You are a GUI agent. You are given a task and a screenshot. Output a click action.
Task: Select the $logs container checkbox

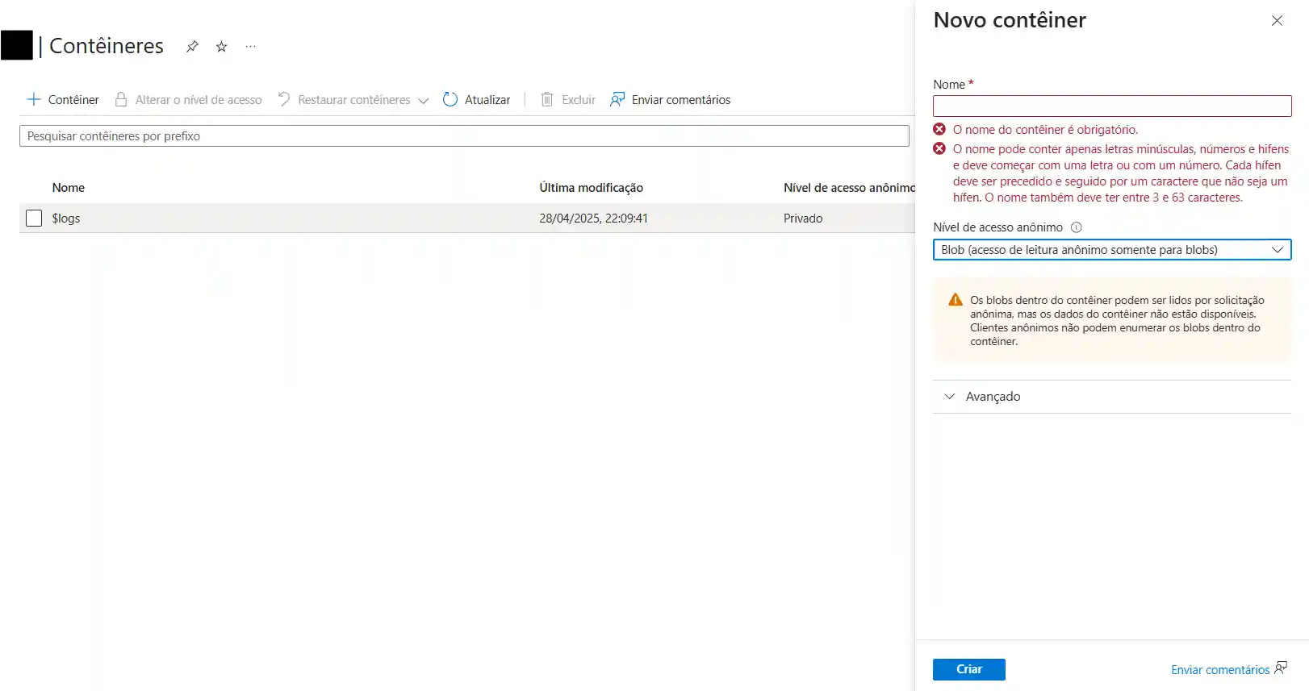tap(34, 219)
